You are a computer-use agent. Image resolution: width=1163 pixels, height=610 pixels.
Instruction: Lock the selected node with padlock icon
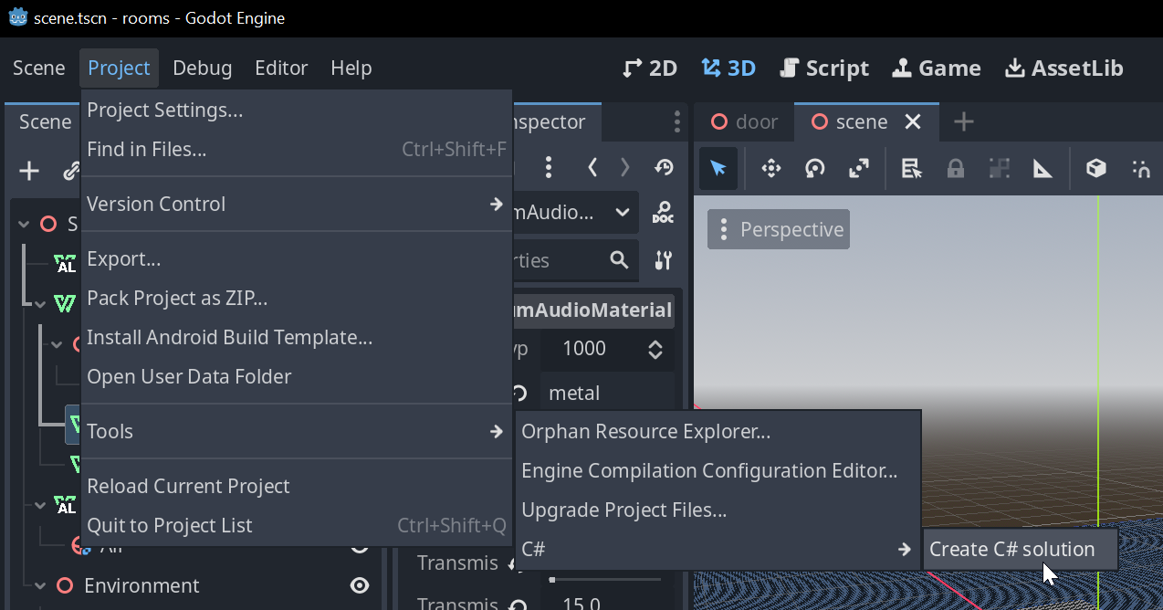[956, 168]
